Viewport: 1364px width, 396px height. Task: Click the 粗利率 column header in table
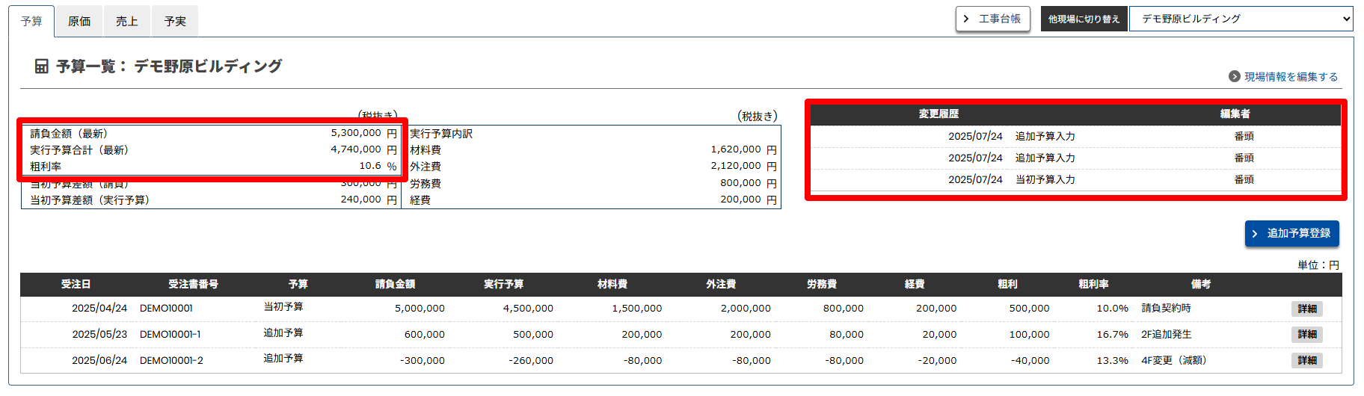[x=1093, y=284]
